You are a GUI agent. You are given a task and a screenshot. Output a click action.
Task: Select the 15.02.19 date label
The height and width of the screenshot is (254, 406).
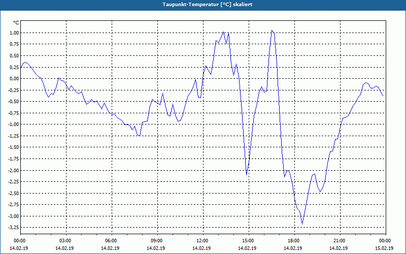pos(384,248)
